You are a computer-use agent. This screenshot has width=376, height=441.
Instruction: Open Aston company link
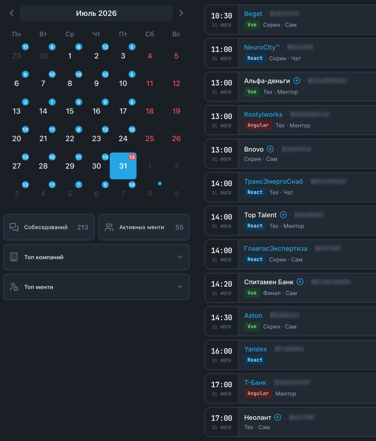[x=253, y=316]
